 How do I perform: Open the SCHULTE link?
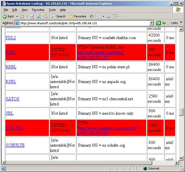[x=15, y=145]
